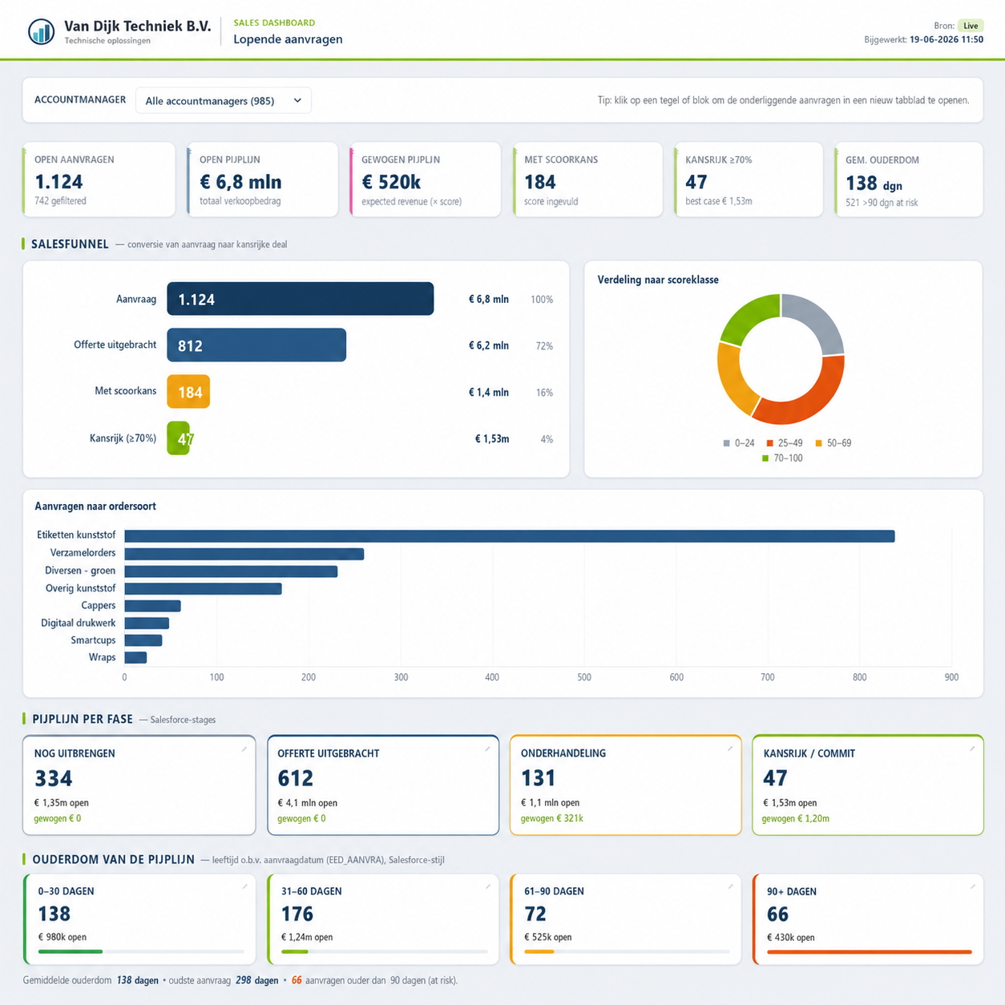Viewport: 1005px width, 1005px height.
Task: Click the green Kansrijk 47 funnel bar
Action: coord(178,438)
